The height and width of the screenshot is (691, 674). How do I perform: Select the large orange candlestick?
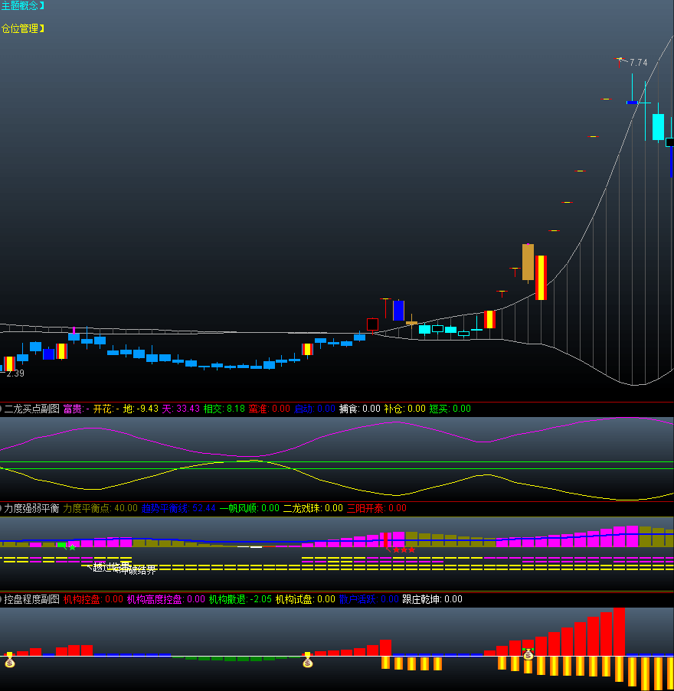[x=528, y=262]
